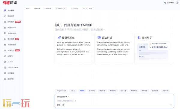This screenshot has width=180, height=109.
Task: Click the 阅读助手 card icon
Action: (139, 37)
